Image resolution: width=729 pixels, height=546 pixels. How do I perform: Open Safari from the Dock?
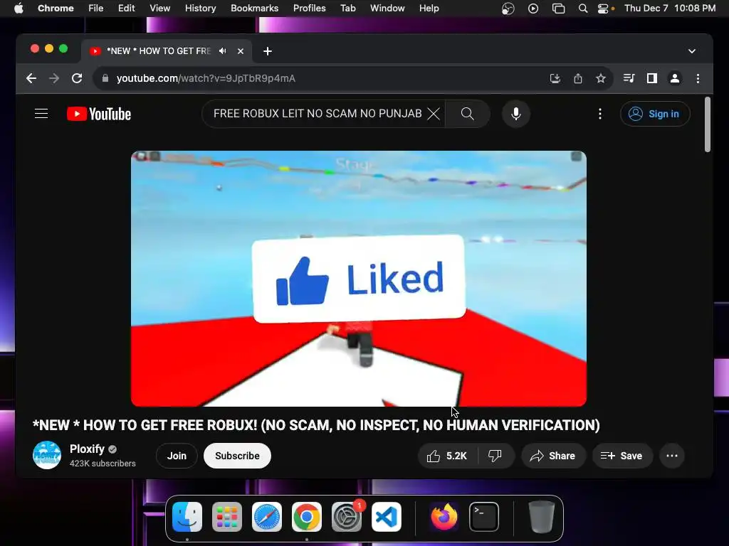(x=267, y=517)
